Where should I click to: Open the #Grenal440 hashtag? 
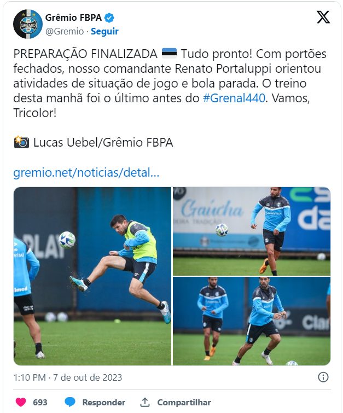pos(234,98)
